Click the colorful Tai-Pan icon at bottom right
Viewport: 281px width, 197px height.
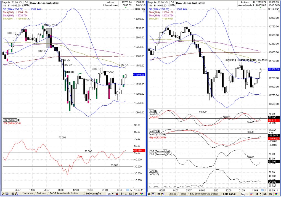pos(276,194)
